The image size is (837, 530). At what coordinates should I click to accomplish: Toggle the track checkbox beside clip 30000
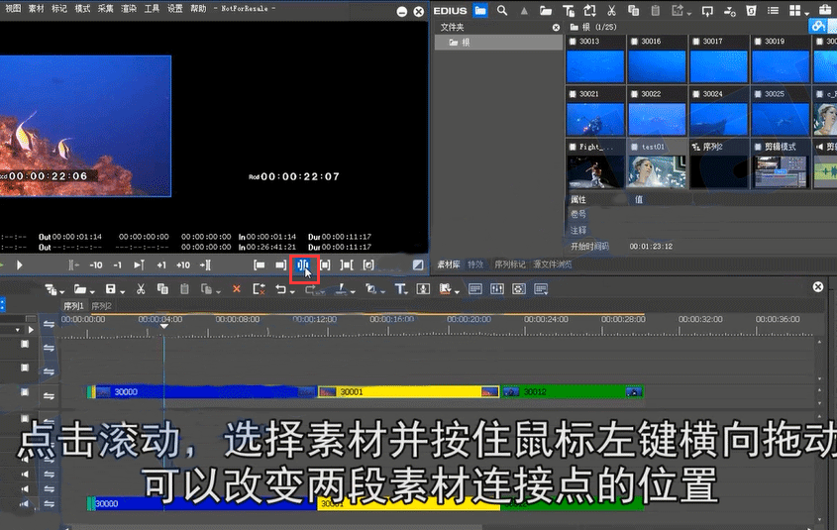[26, 392]
